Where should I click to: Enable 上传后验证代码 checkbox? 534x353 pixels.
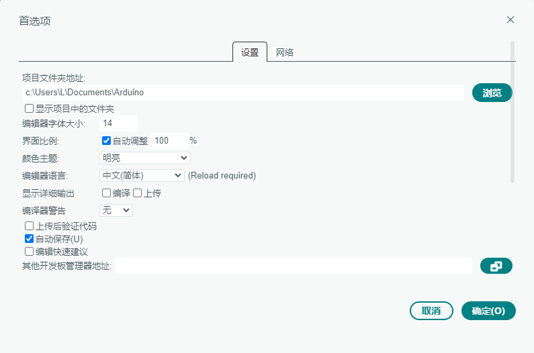point(30,226)
